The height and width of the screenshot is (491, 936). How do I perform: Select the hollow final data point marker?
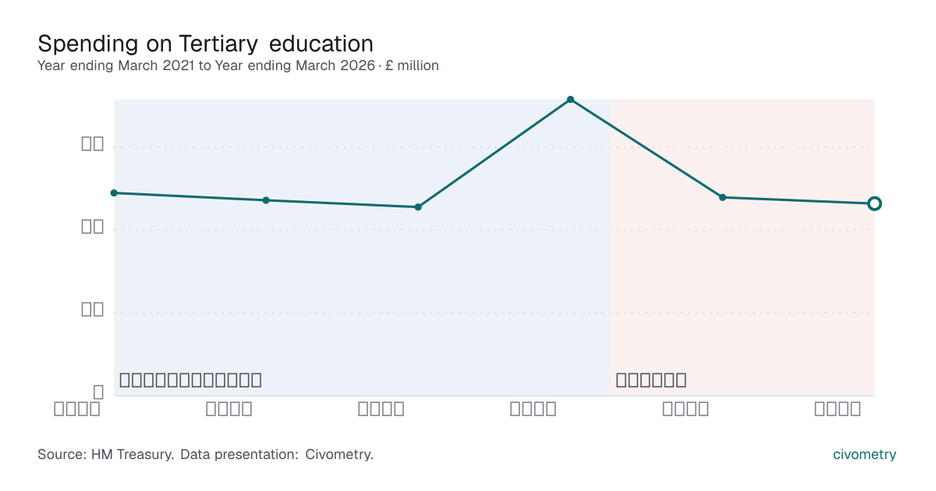(x=874, y=203)
